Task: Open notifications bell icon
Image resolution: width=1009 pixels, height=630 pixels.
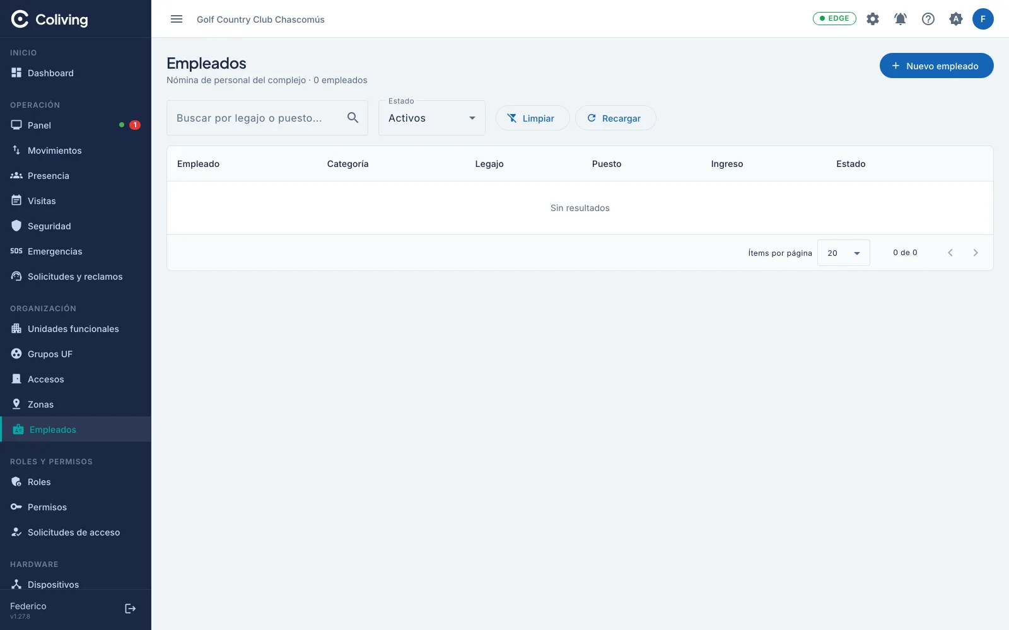Action: click(x=901, y=19)
